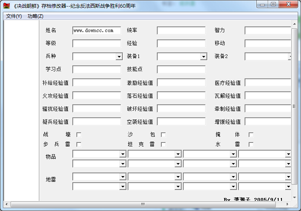Click the horizontal scrollbar right arrow
This screenshot has width=301, height=211.
point(287,204)
